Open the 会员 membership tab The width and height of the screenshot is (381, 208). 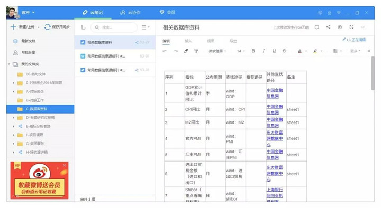[167, 12]
